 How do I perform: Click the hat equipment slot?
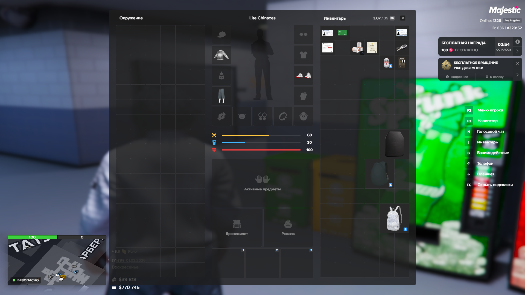pos(221,34)
